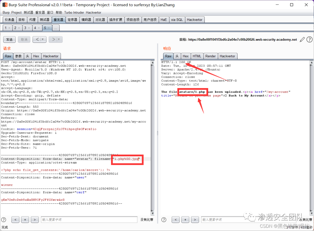Switch to top-level Hackvertor tab

click(x=195, y=20)
